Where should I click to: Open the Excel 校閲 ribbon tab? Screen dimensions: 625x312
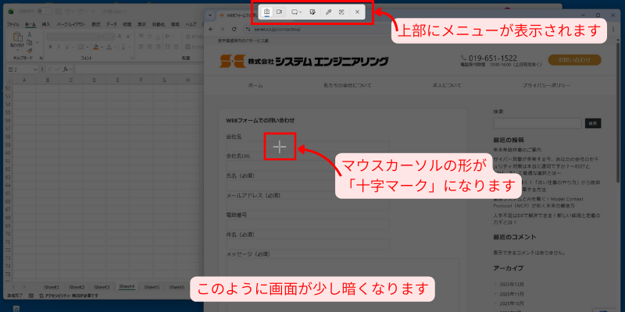(x=127, y=24)
